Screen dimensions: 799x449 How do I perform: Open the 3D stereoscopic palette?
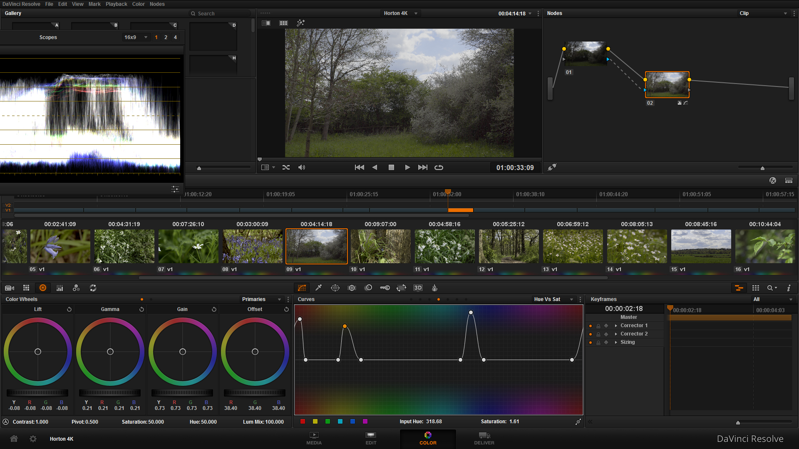click(x=418, y=288)
